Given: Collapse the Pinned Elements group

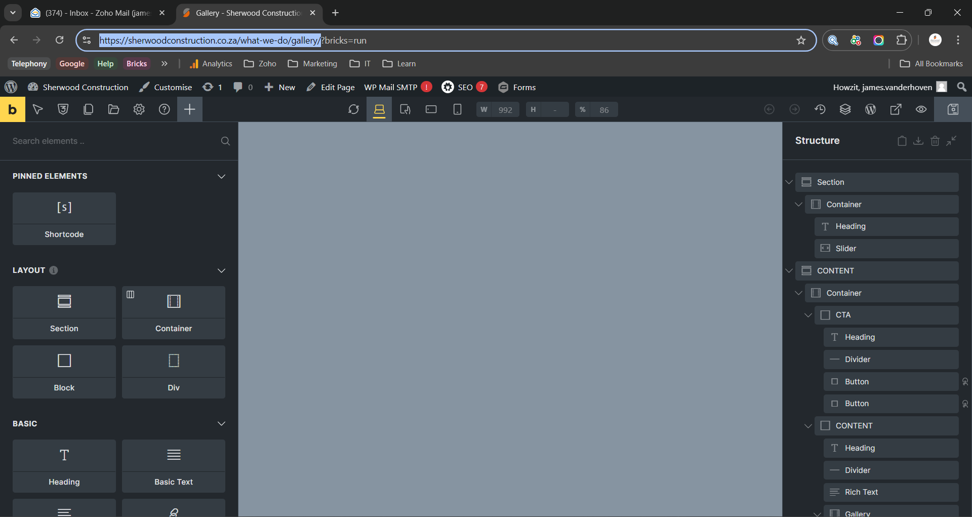Looking at the screenshot, I should pyautogui.click(x=221, y=176).
